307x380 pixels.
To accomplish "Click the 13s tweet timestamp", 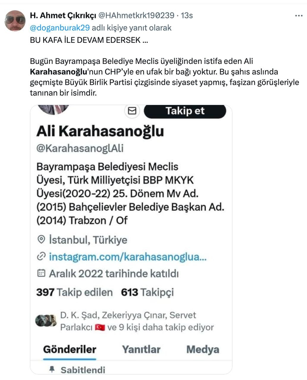I will pyautogui.click(x=187, y=15).
